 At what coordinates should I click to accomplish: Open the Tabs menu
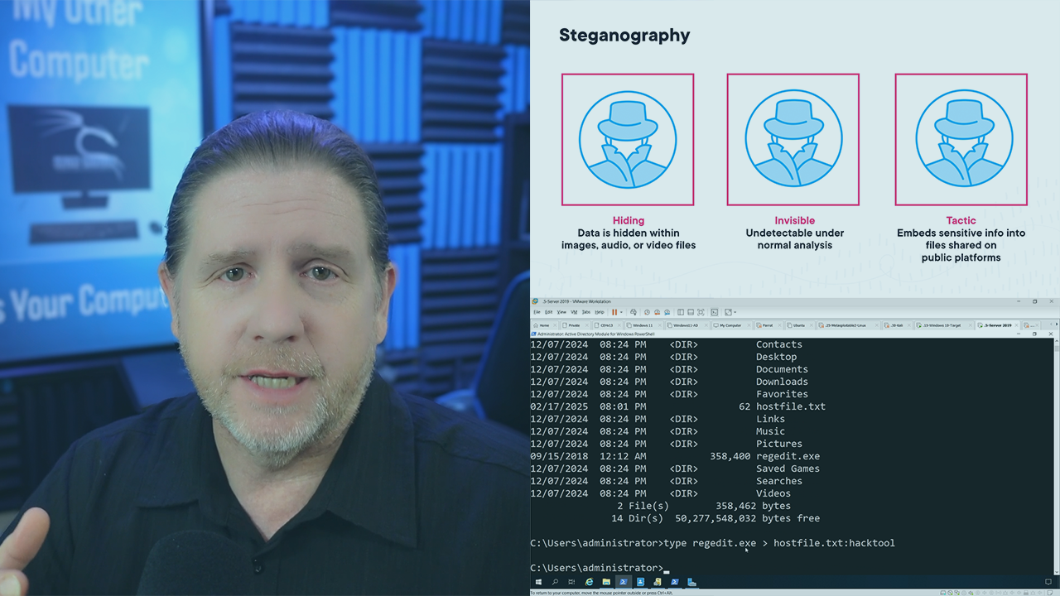585,312
